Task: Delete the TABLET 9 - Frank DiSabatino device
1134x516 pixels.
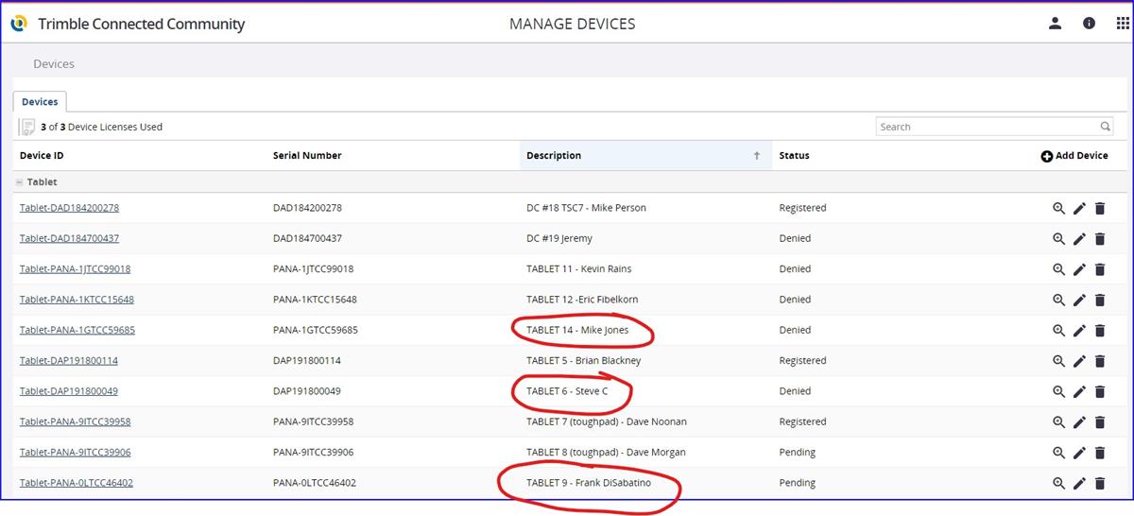Action: pos(1099,483)
